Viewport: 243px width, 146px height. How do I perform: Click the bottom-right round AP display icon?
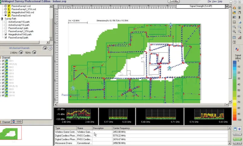(x=240, y=129)
